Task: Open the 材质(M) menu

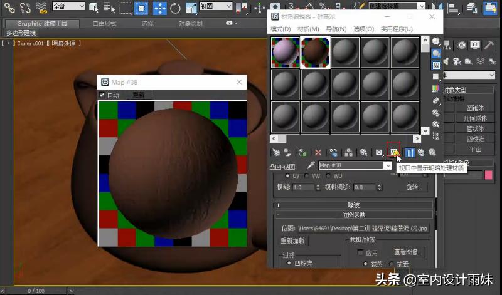Action: click(x=307, y=29)
